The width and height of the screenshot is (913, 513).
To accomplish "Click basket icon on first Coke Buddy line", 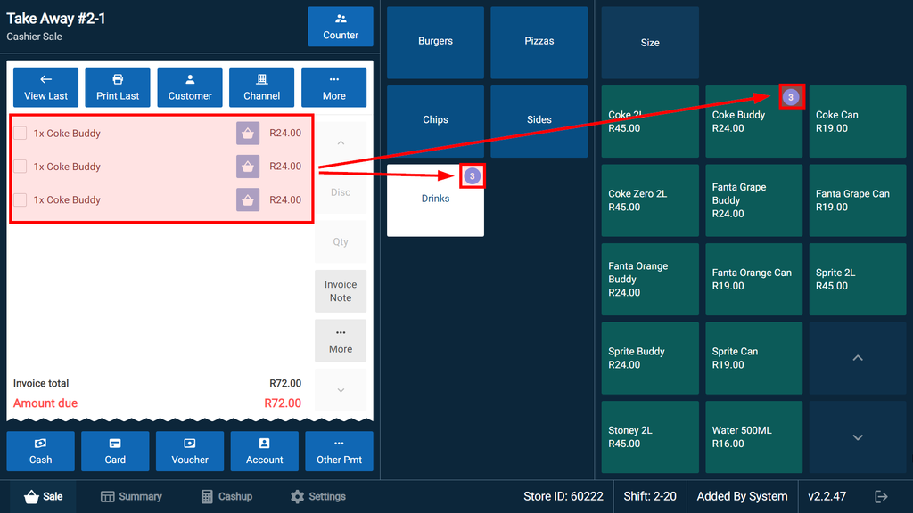I will (248, 134).
